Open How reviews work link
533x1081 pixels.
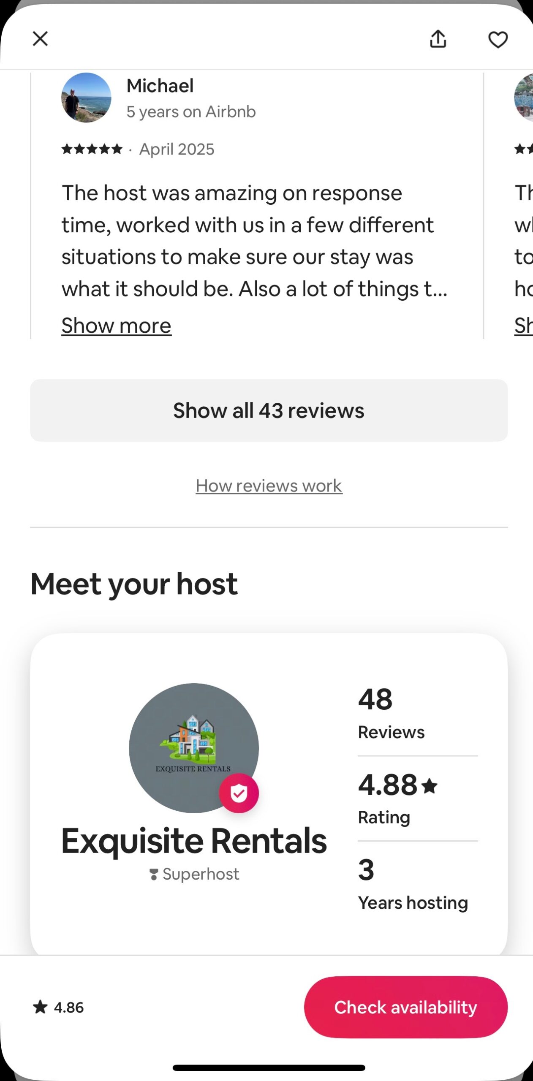click(x=269, y=486)
